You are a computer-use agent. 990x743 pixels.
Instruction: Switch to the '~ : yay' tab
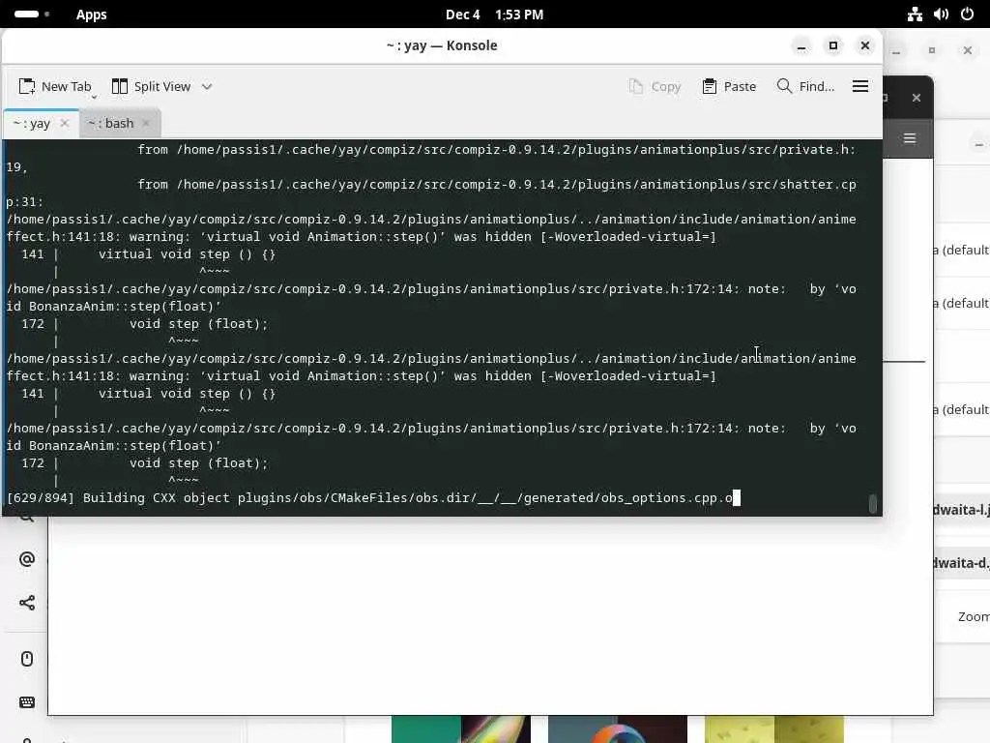42,123
